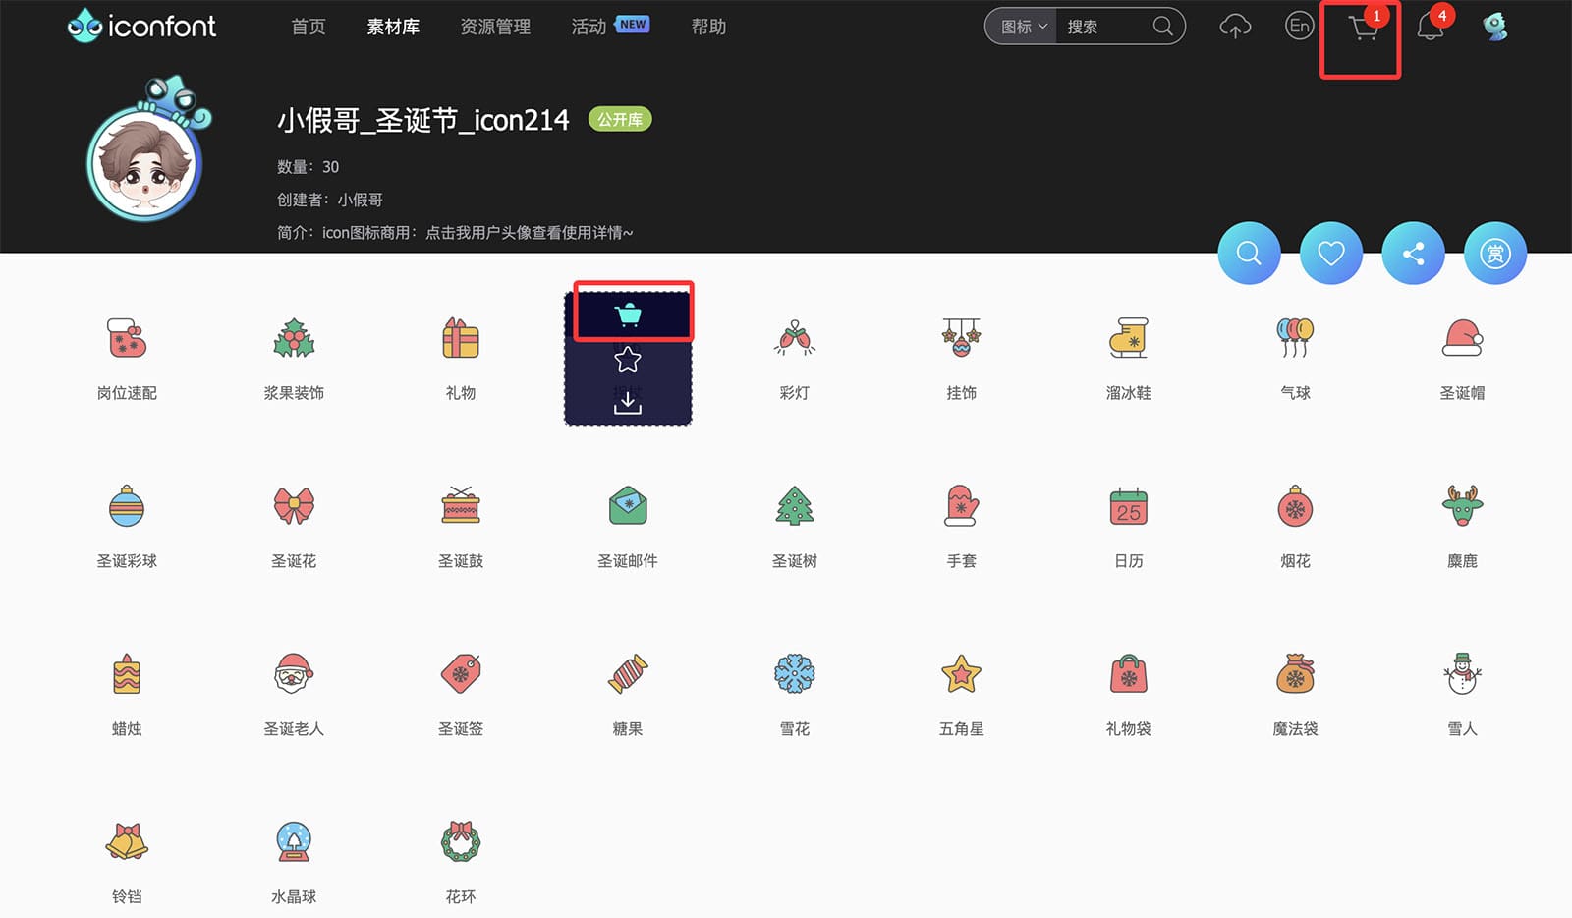Add hovered icon to cart
The height and width of the screenshot is (918, 1572).
tap(628, 315)
